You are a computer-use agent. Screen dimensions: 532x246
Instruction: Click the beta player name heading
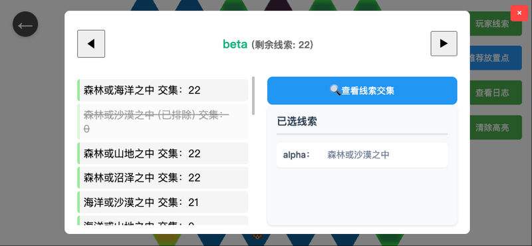click(235, 44)
